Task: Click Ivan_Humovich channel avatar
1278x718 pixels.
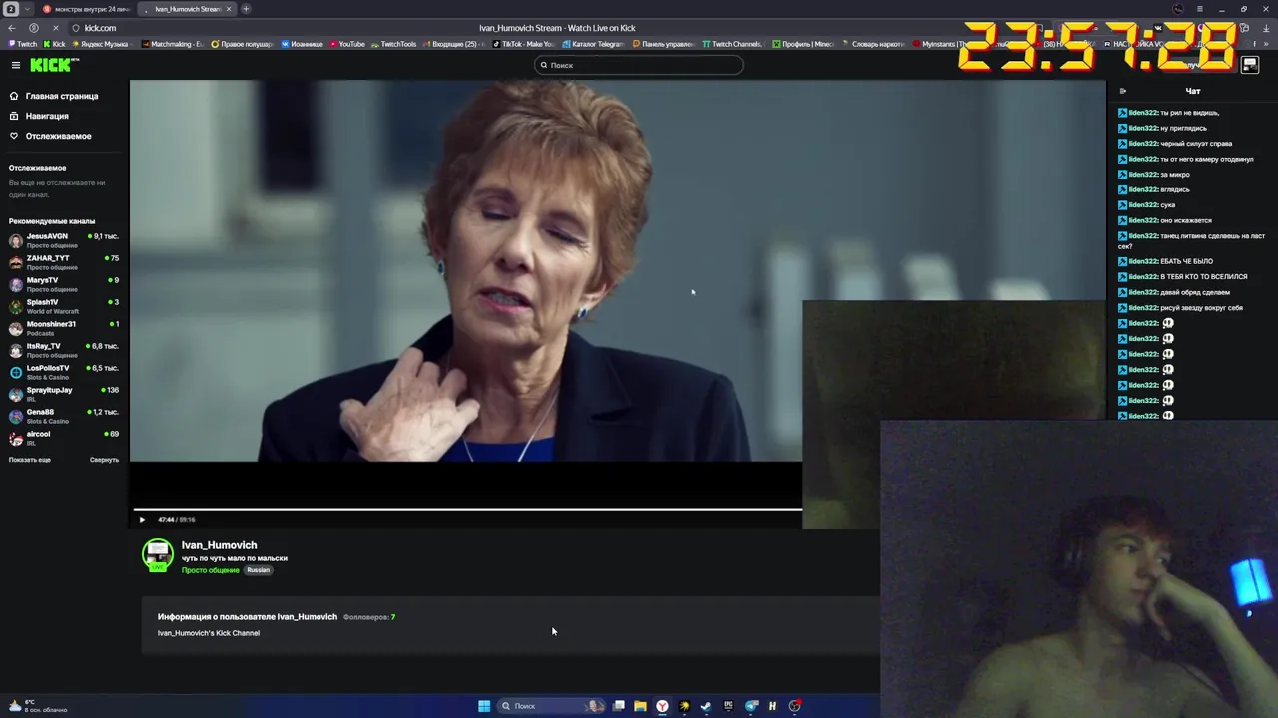Action: (158, 555)
